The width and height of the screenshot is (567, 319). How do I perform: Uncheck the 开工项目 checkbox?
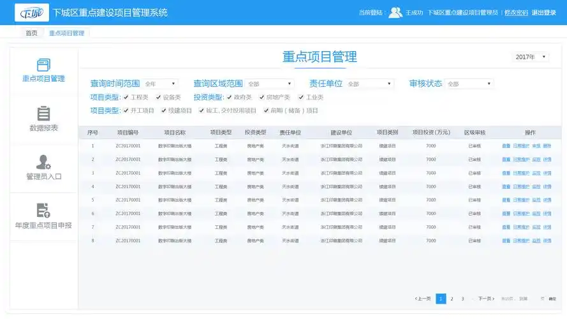click(126, 110)
